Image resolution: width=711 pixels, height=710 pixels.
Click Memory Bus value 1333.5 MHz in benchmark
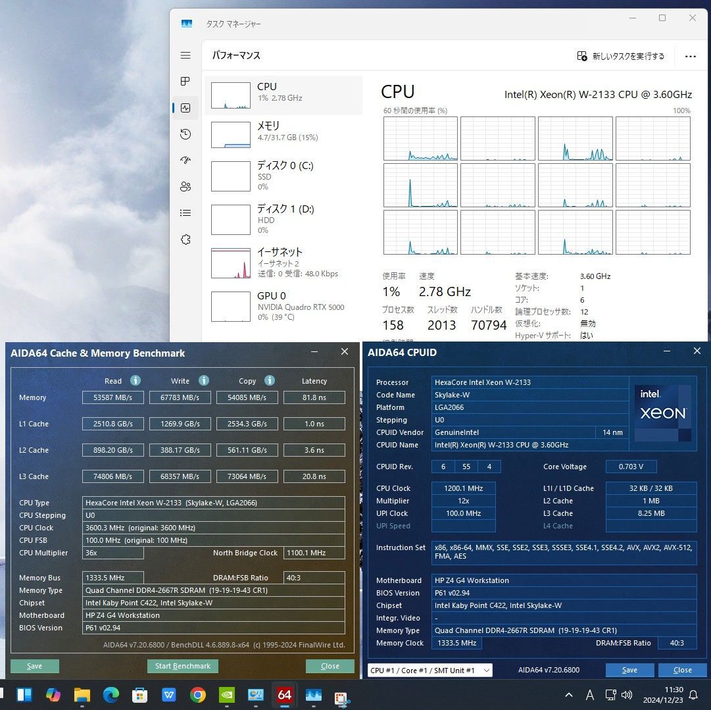click(113, 578)
